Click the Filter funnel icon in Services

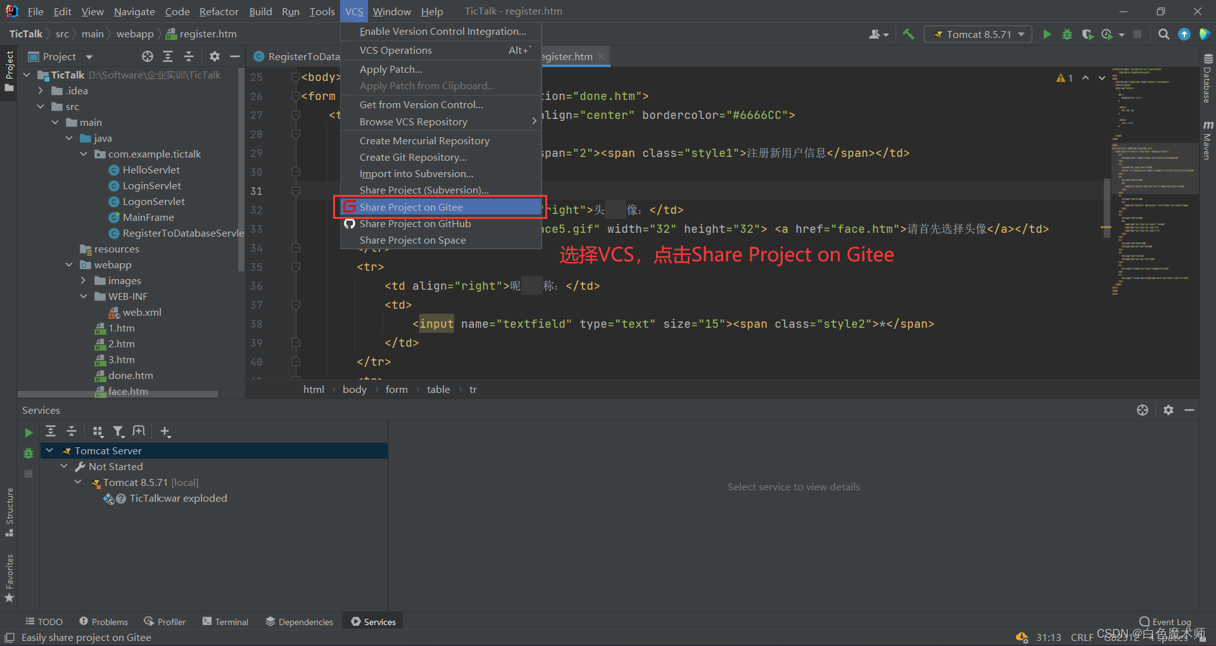(118, 432)
